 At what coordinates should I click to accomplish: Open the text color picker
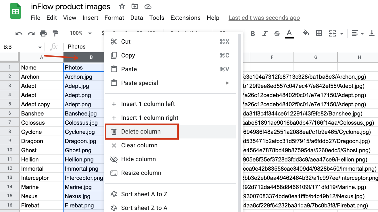coord(289,33)
